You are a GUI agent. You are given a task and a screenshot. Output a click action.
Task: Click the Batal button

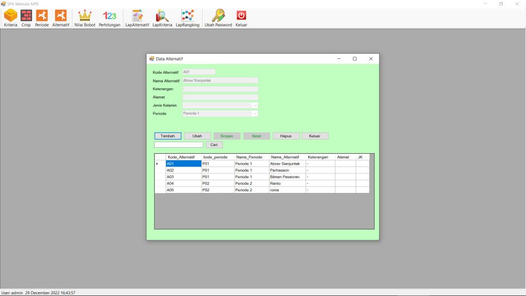tap(256, 136)
